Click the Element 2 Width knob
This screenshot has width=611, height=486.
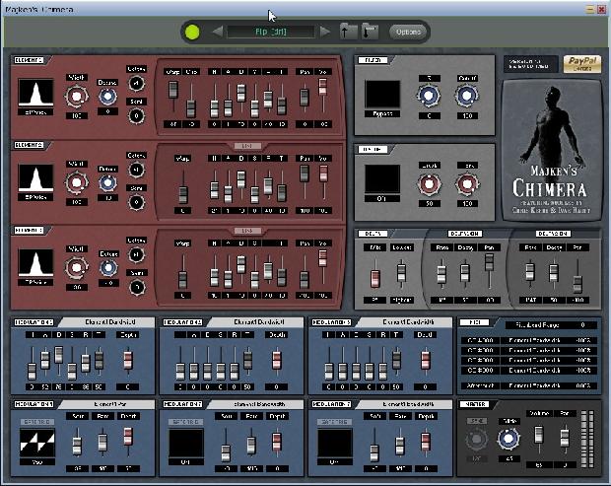tap(77, 182)
